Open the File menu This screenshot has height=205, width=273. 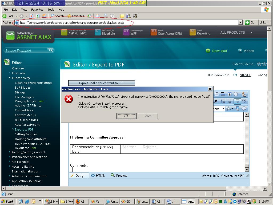(6, 10)
